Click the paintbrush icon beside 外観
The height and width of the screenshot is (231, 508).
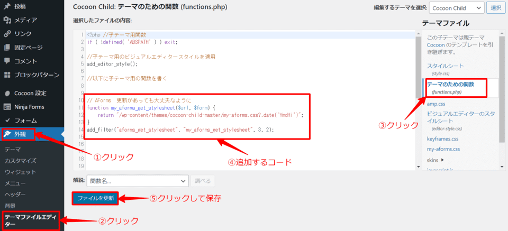coord(8,135)
